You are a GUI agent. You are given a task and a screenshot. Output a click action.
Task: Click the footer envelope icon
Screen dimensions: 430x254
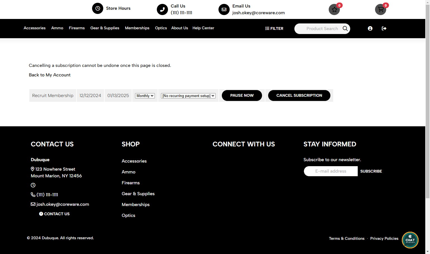(x=33, y=204)
